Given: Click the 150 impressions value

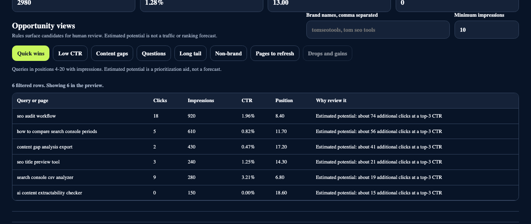Looking at the screenshot, I should pyautogui.click(x=192, y=193).
